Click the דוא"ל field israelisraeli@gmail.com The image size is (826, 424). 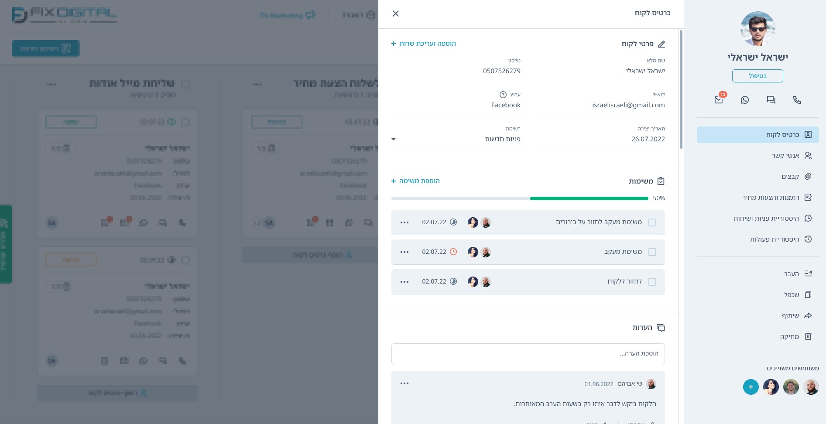(x=600, y=105)
